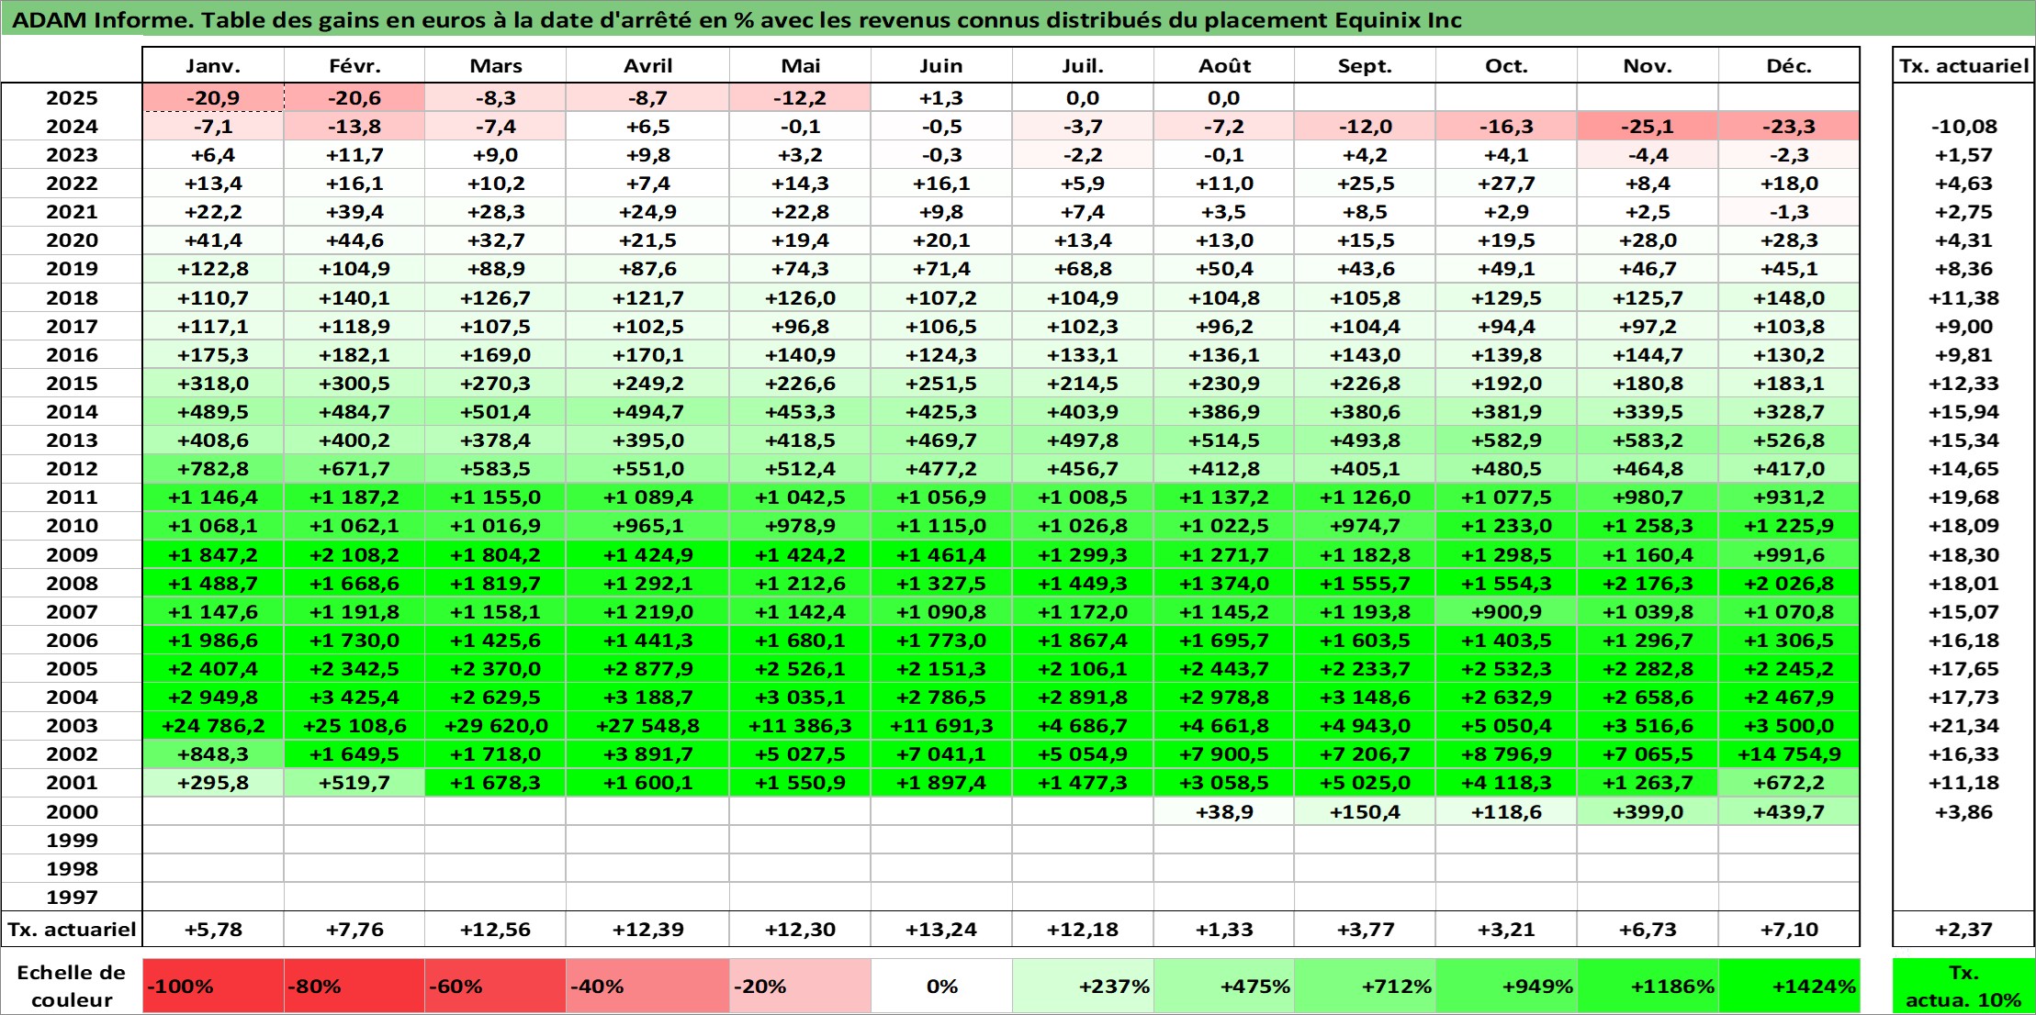Screen dimensions: 2036x1015
Task: Click the +21,34 actuarial rate for 2003
Action: 1963,726
